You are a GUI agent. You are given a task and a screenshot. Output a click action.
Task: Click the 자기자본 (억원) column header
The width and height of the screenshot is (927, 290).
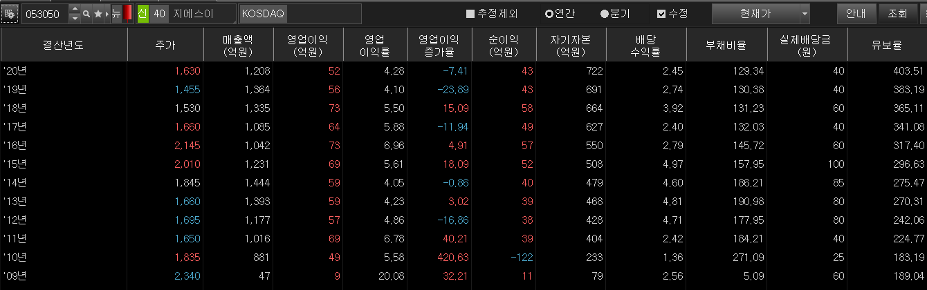[x=571, y=46]
